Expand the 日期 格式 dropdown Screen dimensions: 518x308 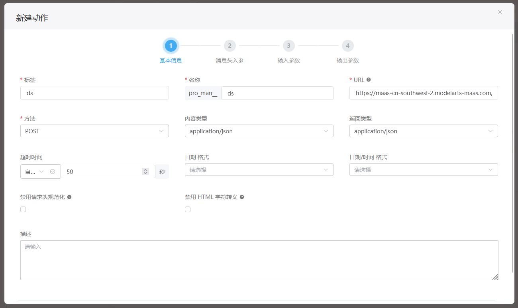259,170
